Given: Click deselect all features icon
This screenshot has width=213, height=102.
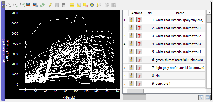Looking at the screenshot, I should (x=85, y=5).
